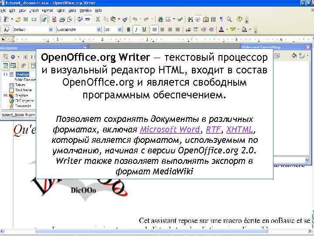Viewport: 314px width, 236px height.
Task: Select Centered alignment button
Action: click(x=162, y=30)
